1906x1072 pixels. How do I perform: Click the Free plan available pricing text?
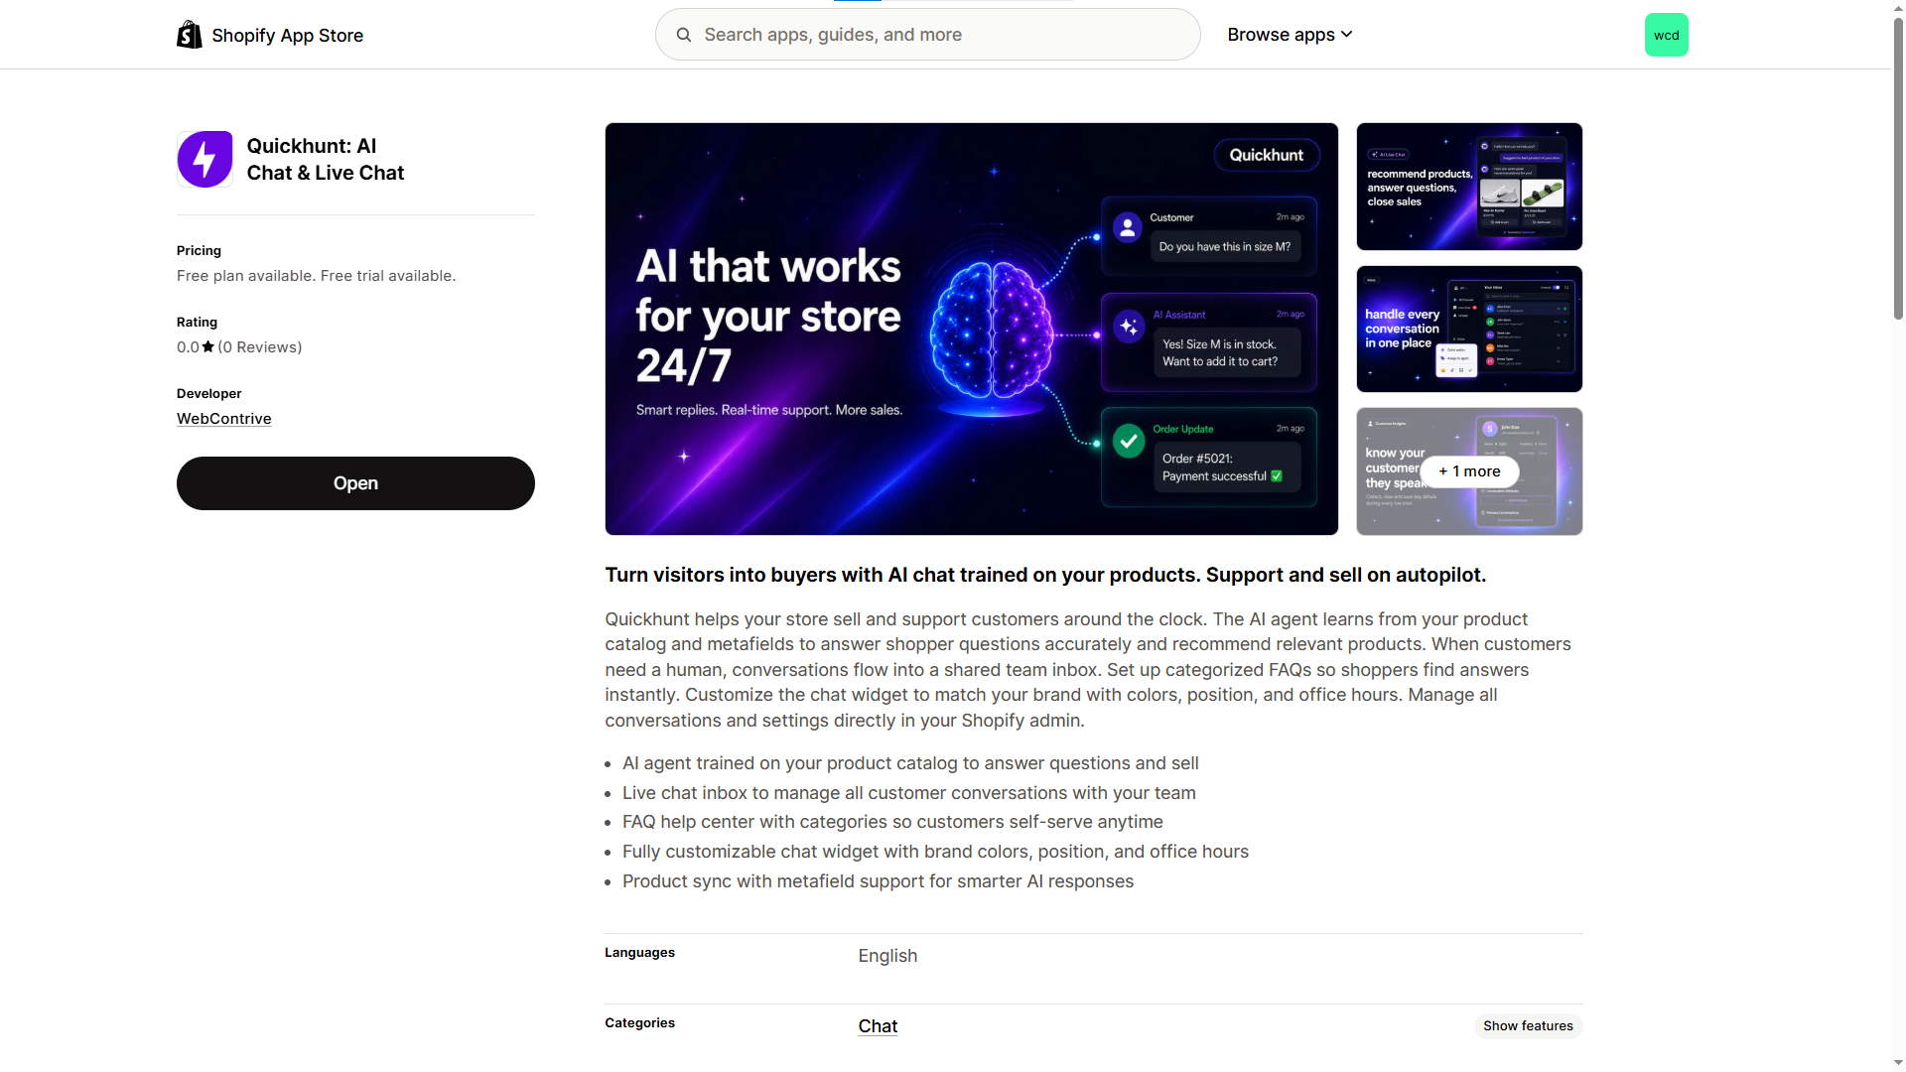point(316,276)
